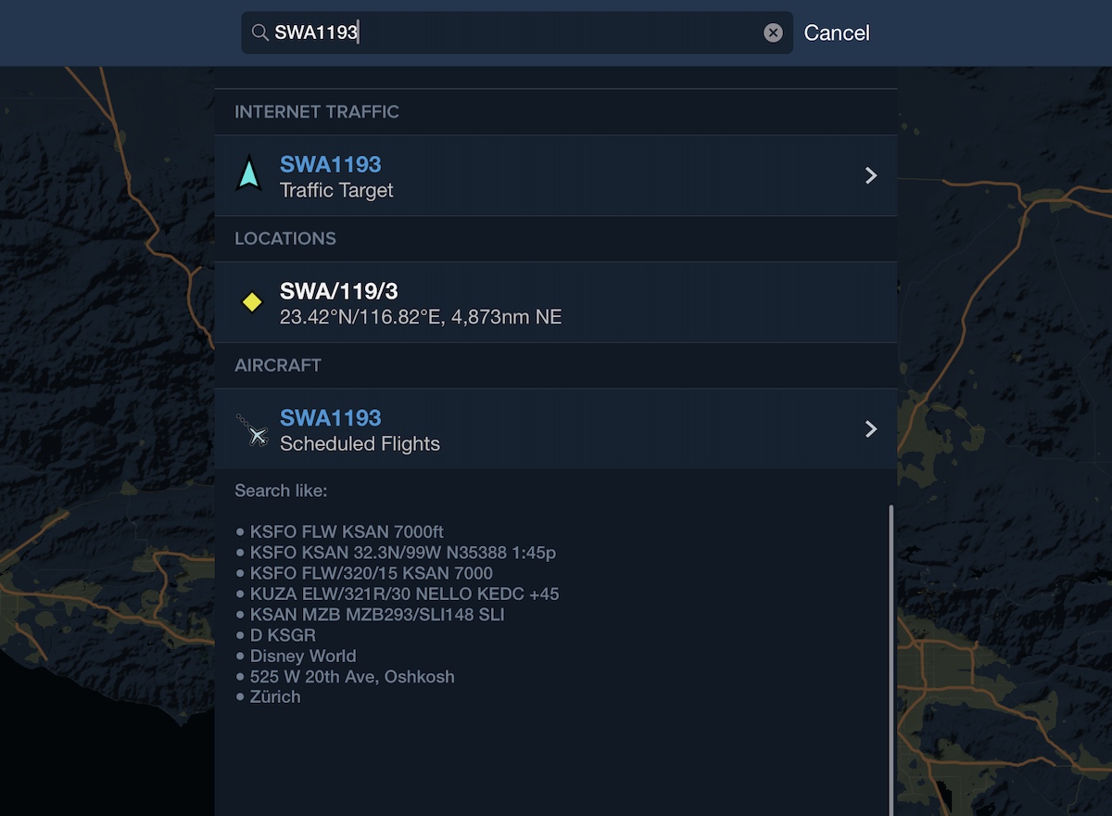Select the SWA/119/3 location result
Image resolution: width=1112 pixels, height=816 pixels.
pos(556,302)
